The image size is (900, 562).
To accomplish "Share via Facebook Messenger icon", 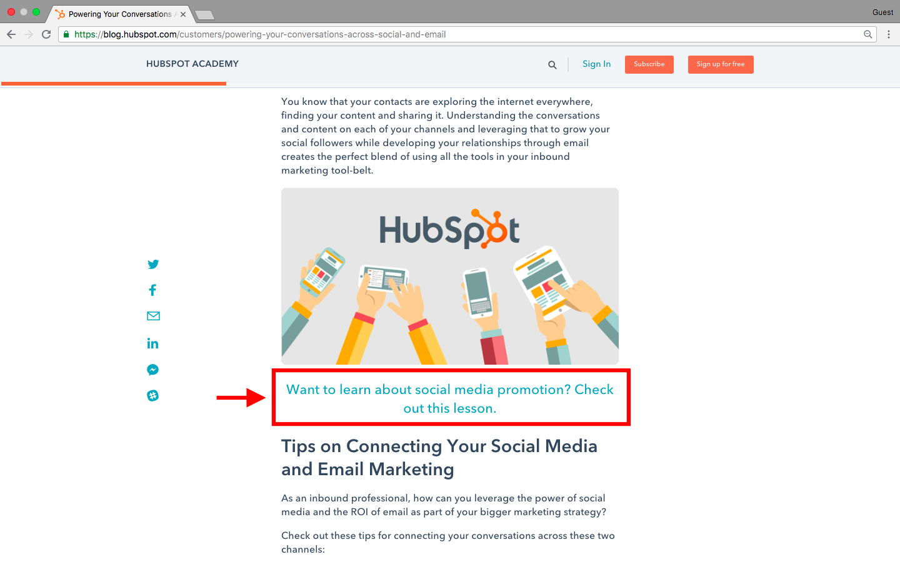I will coord(152,370).
